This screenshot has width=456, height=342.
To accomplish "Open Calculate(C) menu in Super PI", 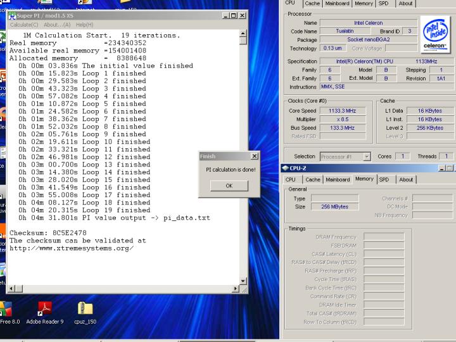I will (x=24, y=25).
